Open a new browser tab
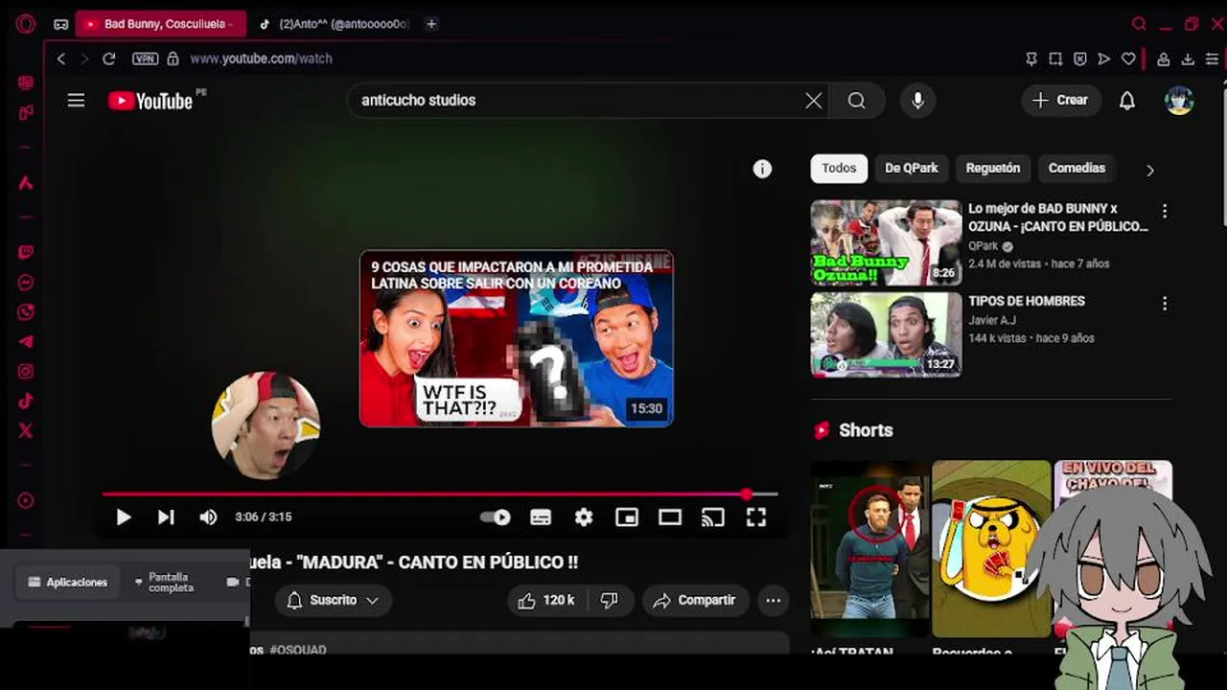The width and height of the screenshot is (1227, 690). click(431, 24)
